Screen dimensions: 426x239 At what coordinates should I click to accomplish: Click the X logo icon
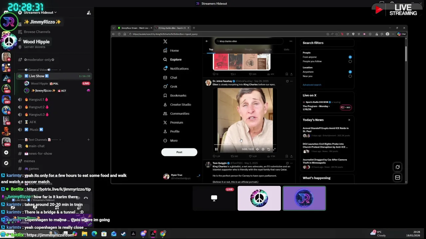165,41
